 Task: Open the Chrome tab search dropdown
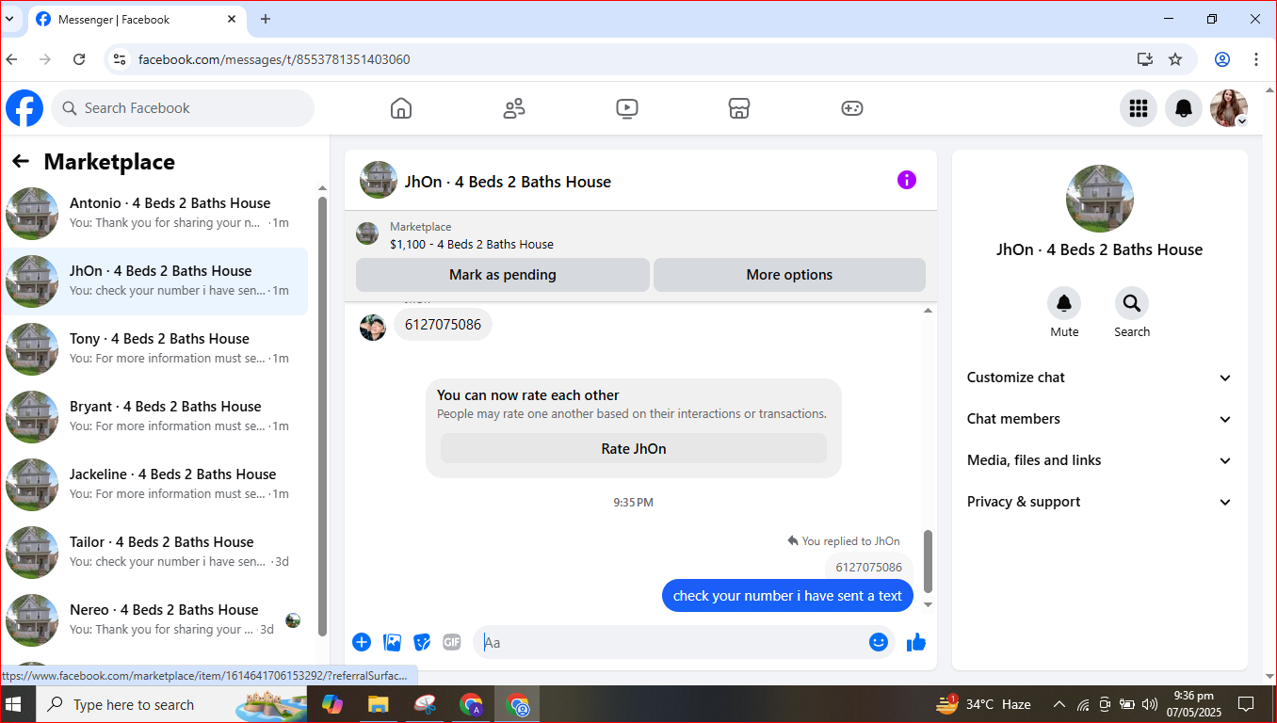[9, 19]
